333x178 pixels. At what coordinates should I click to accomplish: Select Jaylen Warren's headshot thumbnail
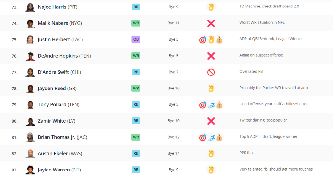pyautogui.click(x=30, y=170)
